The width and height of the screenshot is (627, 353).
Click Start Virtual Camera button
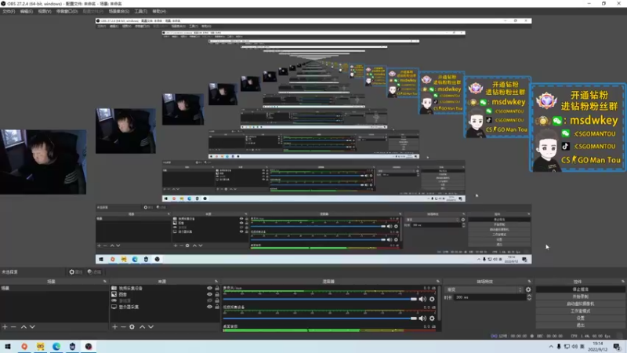(x=580, y=304)
